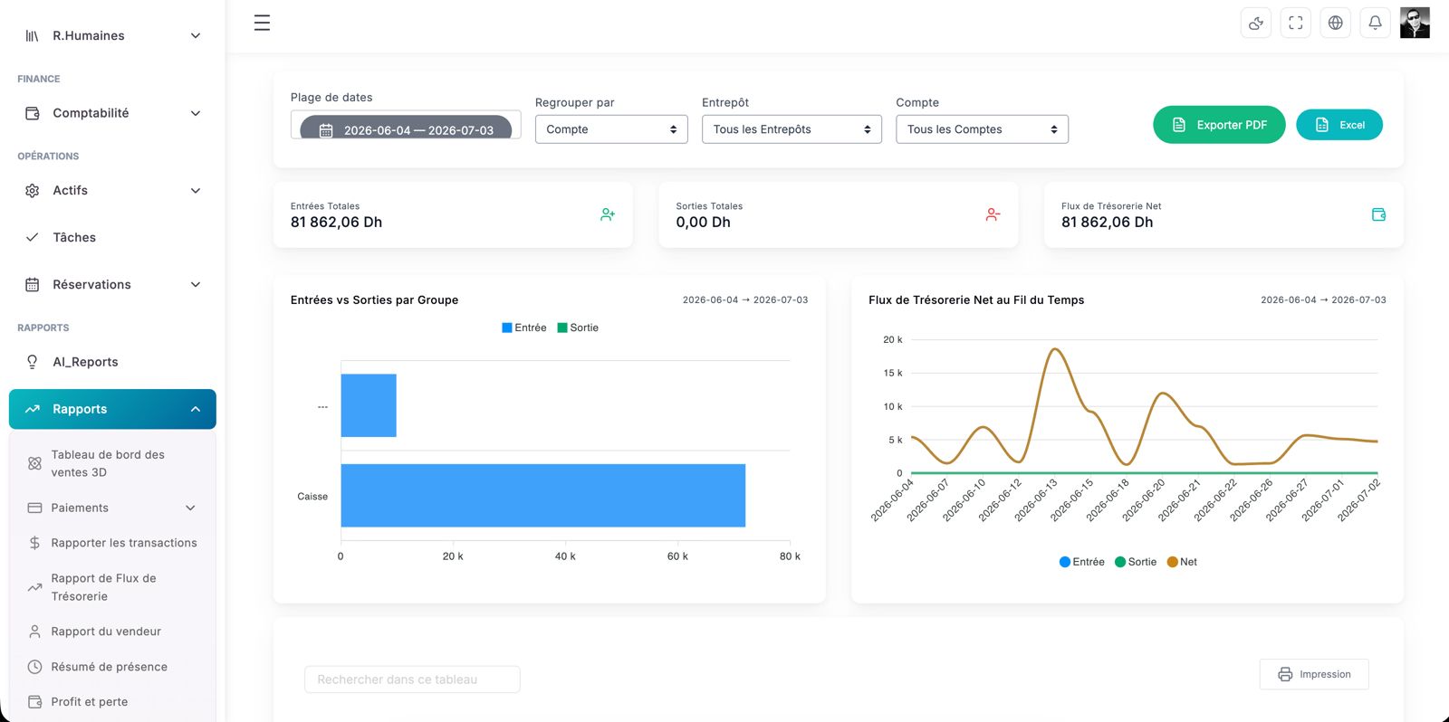Image resolution: width=1449 pixels, height=722 pixels.
Task: Open Tous les Entrepôts dropdown
Action: tap(792, 129)
